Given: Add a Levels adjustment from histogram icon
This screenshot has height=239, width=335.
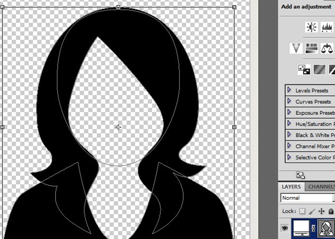Looking at the screenshot, I should [327, 27].
